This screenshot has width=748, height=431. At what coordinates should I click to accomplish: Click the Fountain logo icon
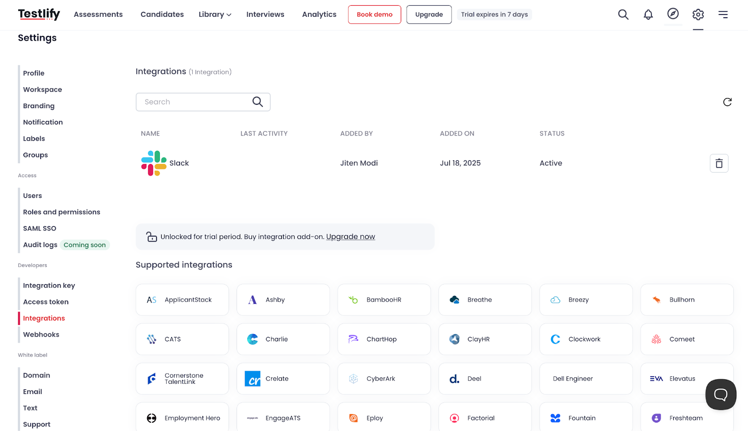(x=555, y=418)
